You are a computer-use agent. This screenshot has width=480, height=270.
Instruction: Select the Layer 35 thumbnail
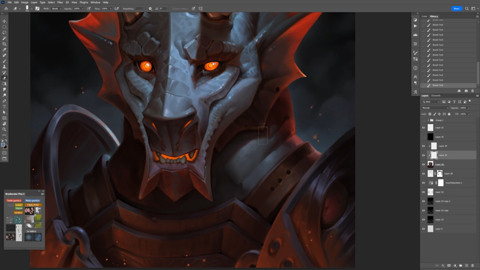pyautogui.click(x=434, y=155)
